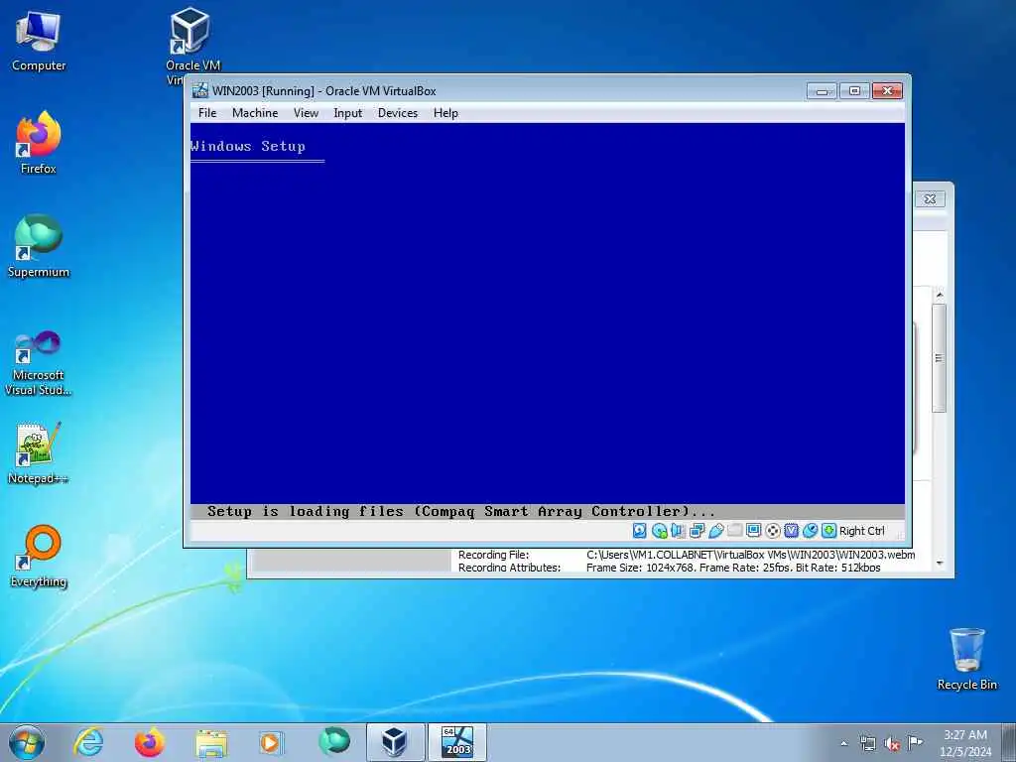Open the Action Center flag tray icon
The width and height of the screenshot is (1016, 762).
click(x=915, y=743)
